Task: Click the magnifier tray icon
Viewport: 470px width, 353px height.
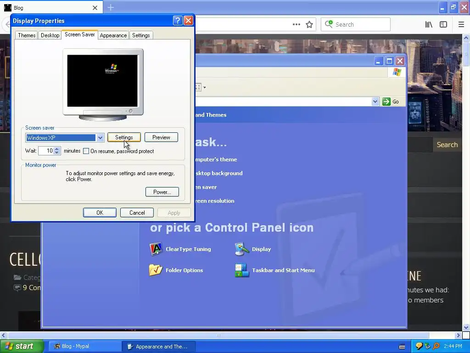Action: [x=436, y=346]
